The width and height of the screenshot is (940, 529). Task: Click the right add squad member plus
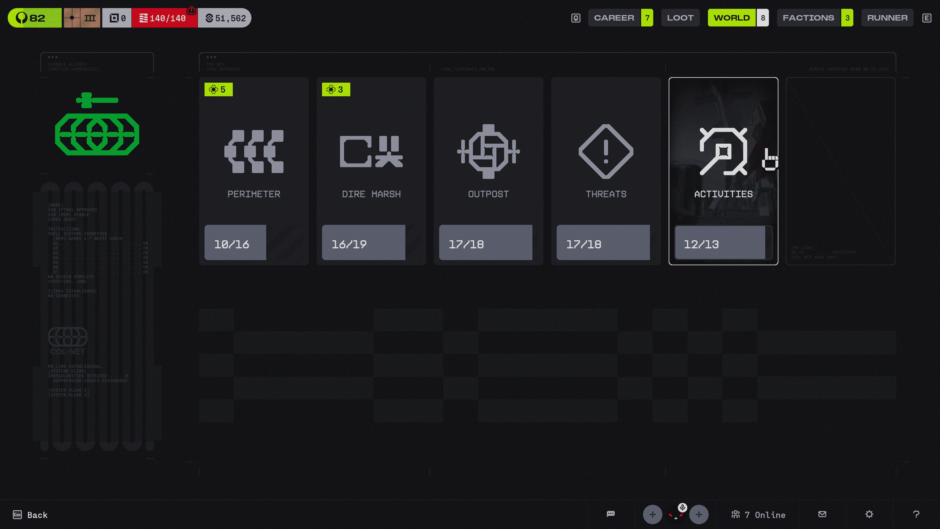(x=699, y=514)
